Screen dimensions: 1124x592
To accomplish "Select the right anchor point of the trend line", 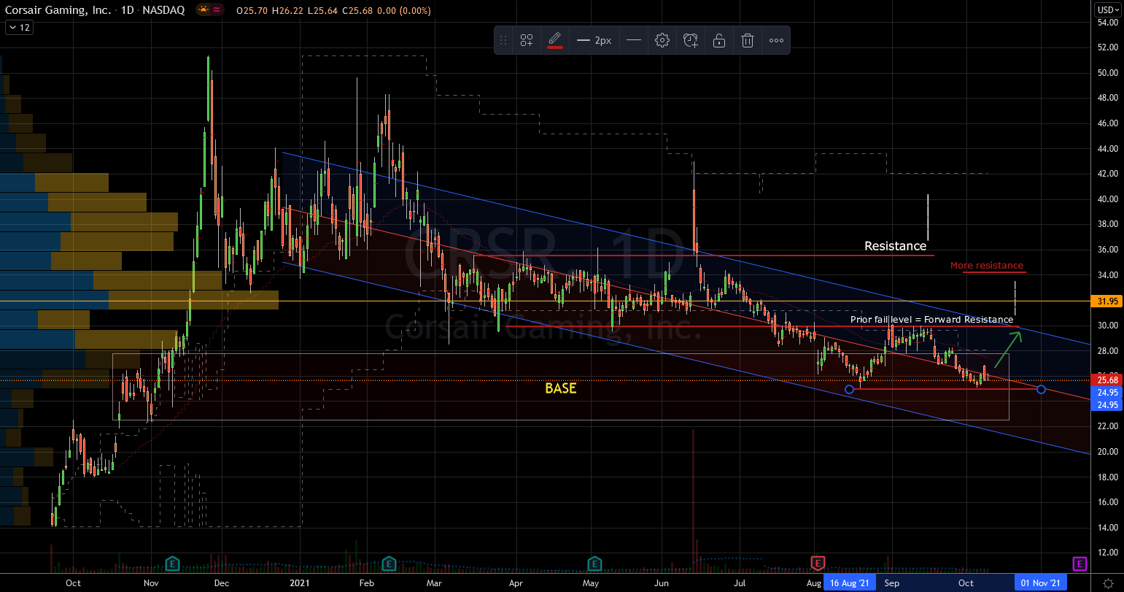I will coord(1041,389).
